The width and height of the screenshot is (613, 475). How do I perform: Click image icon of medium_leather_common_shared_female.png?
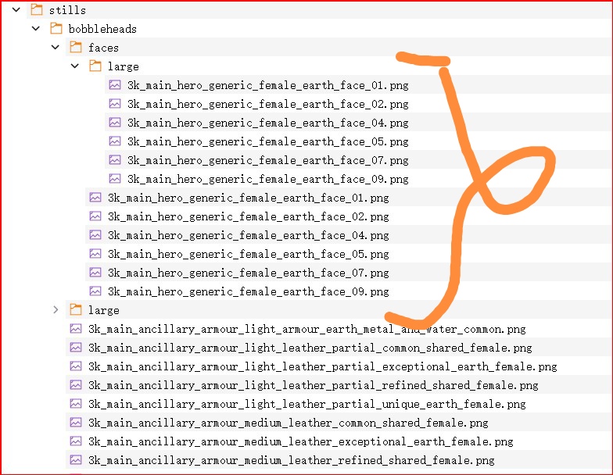[75, 423]
